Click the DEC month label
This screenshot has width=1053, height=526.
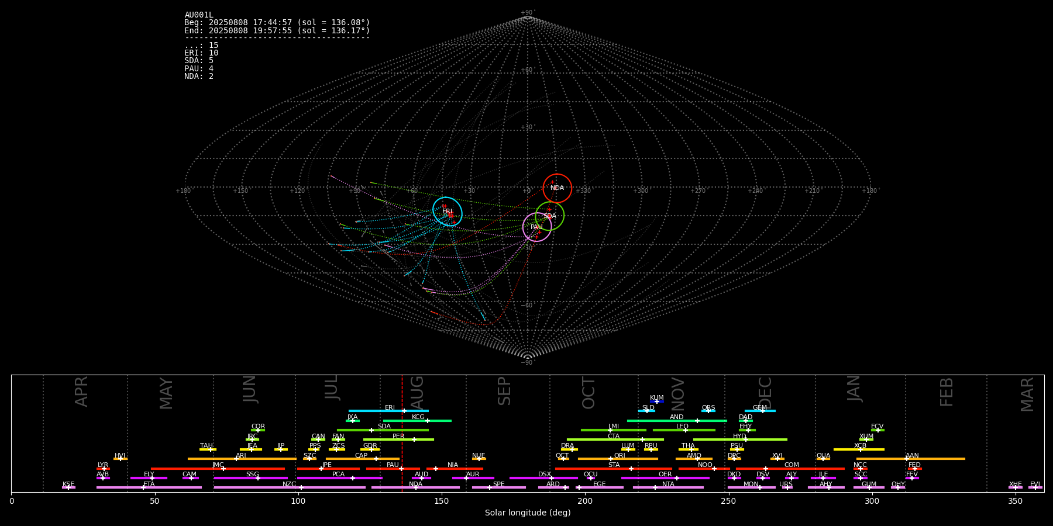(x=765, y=393)
